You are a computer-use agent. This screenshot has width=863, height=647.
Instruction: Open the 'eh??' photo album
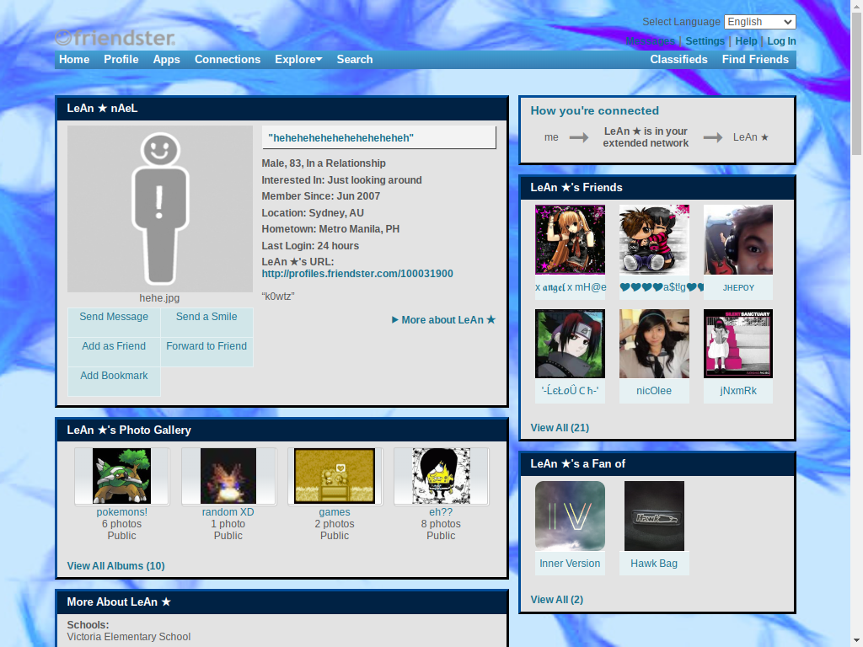[x=441, y=475]
